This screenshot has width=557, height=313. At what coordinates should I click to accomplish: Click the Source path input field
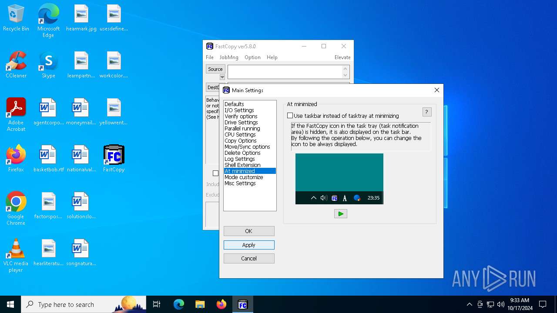[285, 72]
